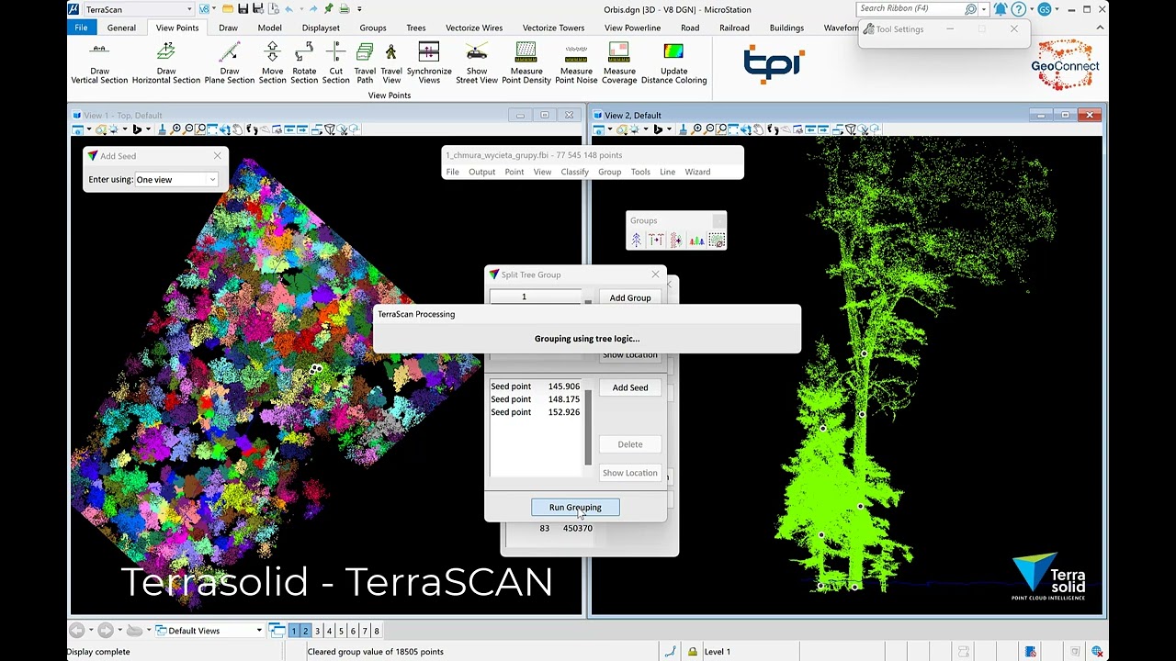The width and height of the screenshot is (1176, 661).
Task: Collapse the ribbon with the chevron
Action: [x=1100, y=28]
